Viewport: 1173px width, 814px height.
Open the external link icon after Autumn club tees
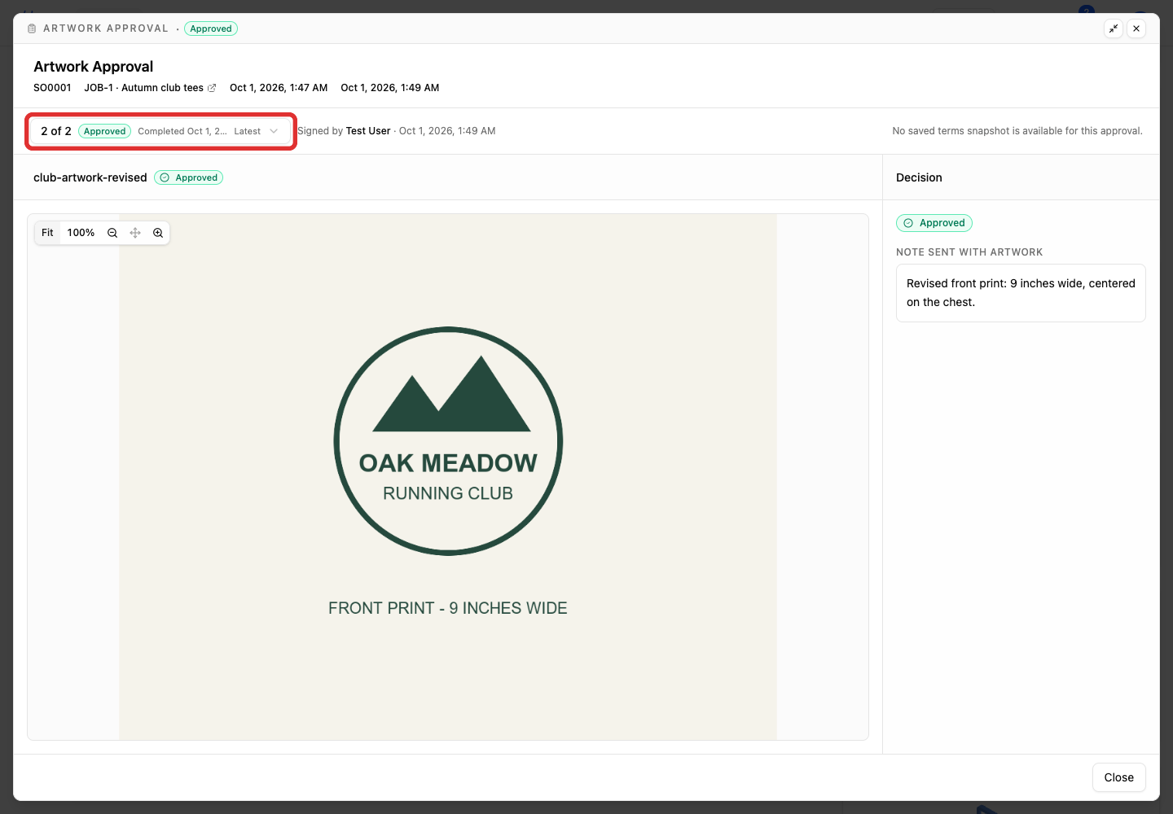pyautogui.click(x=212, y=88)
